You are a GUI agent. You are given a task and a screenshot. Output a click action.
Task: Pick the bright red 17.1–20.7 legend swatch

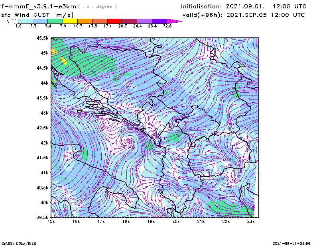click(x=115, y=21)
